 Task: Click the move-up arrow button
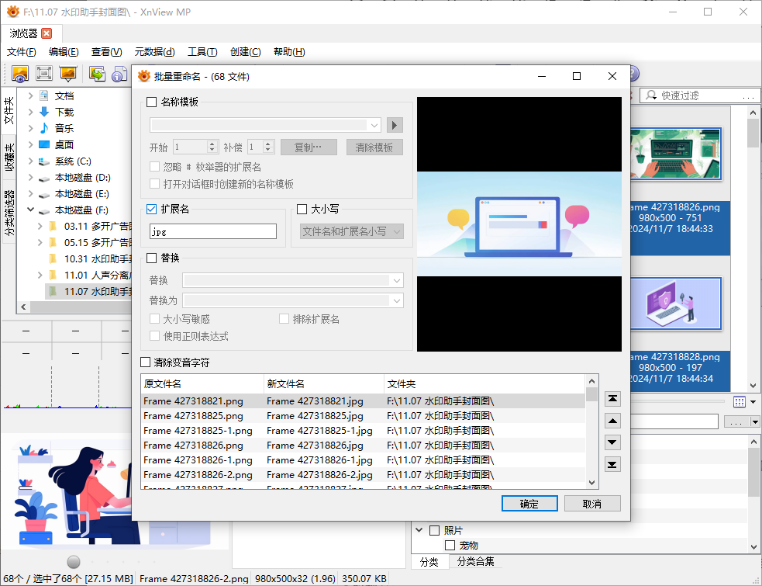click(612, 421)
